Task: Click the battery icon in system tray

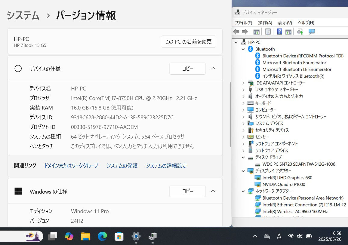Action: pos(309,236)
